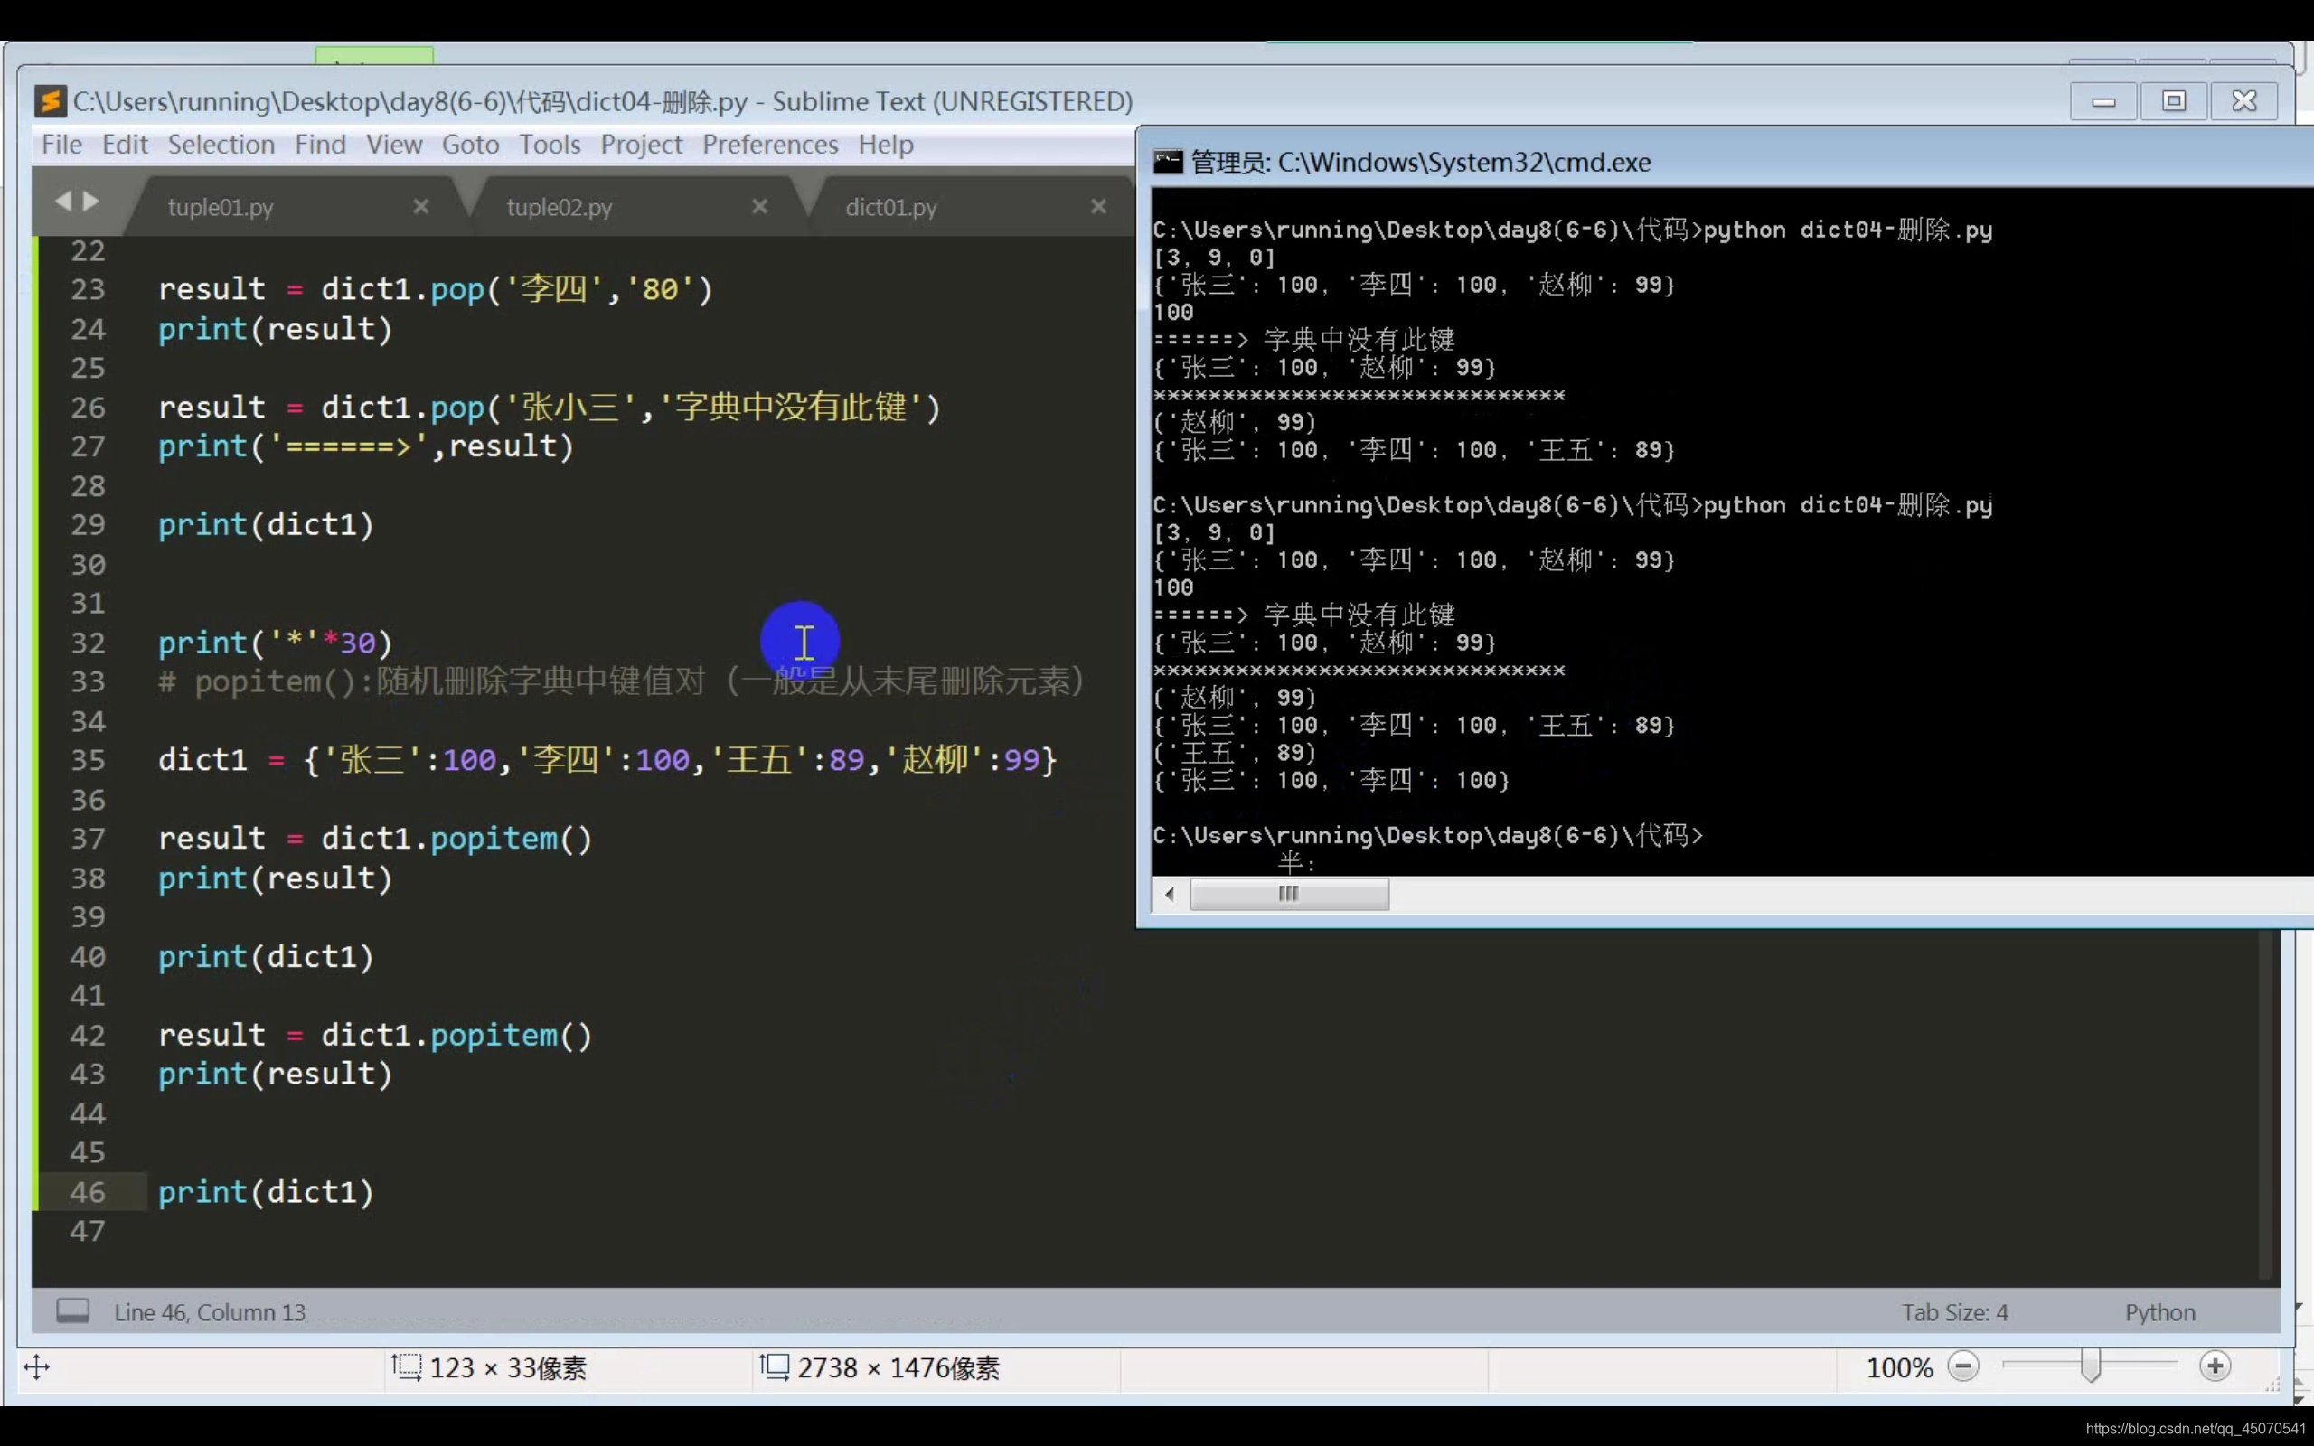Viewport: 2314px width, 1446px height.
Task: Click the Sublime Text logo icon
Action: pyautogui.click(x=50, y=101)
